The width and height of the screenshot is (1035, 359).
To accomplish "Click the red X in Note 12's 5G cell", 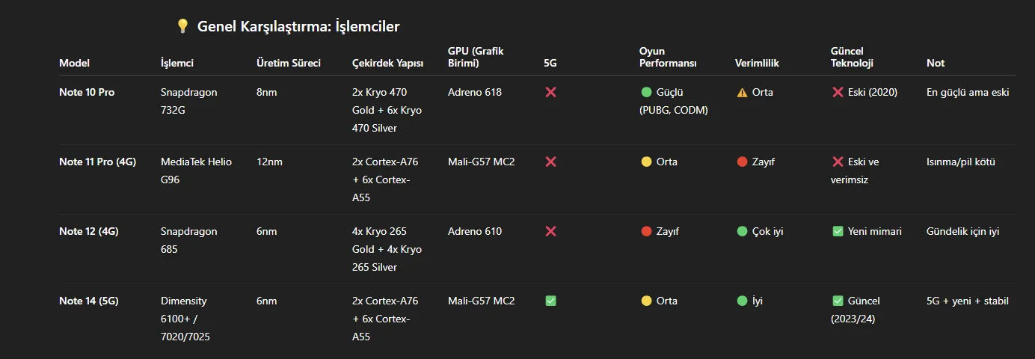I will 551,231.
